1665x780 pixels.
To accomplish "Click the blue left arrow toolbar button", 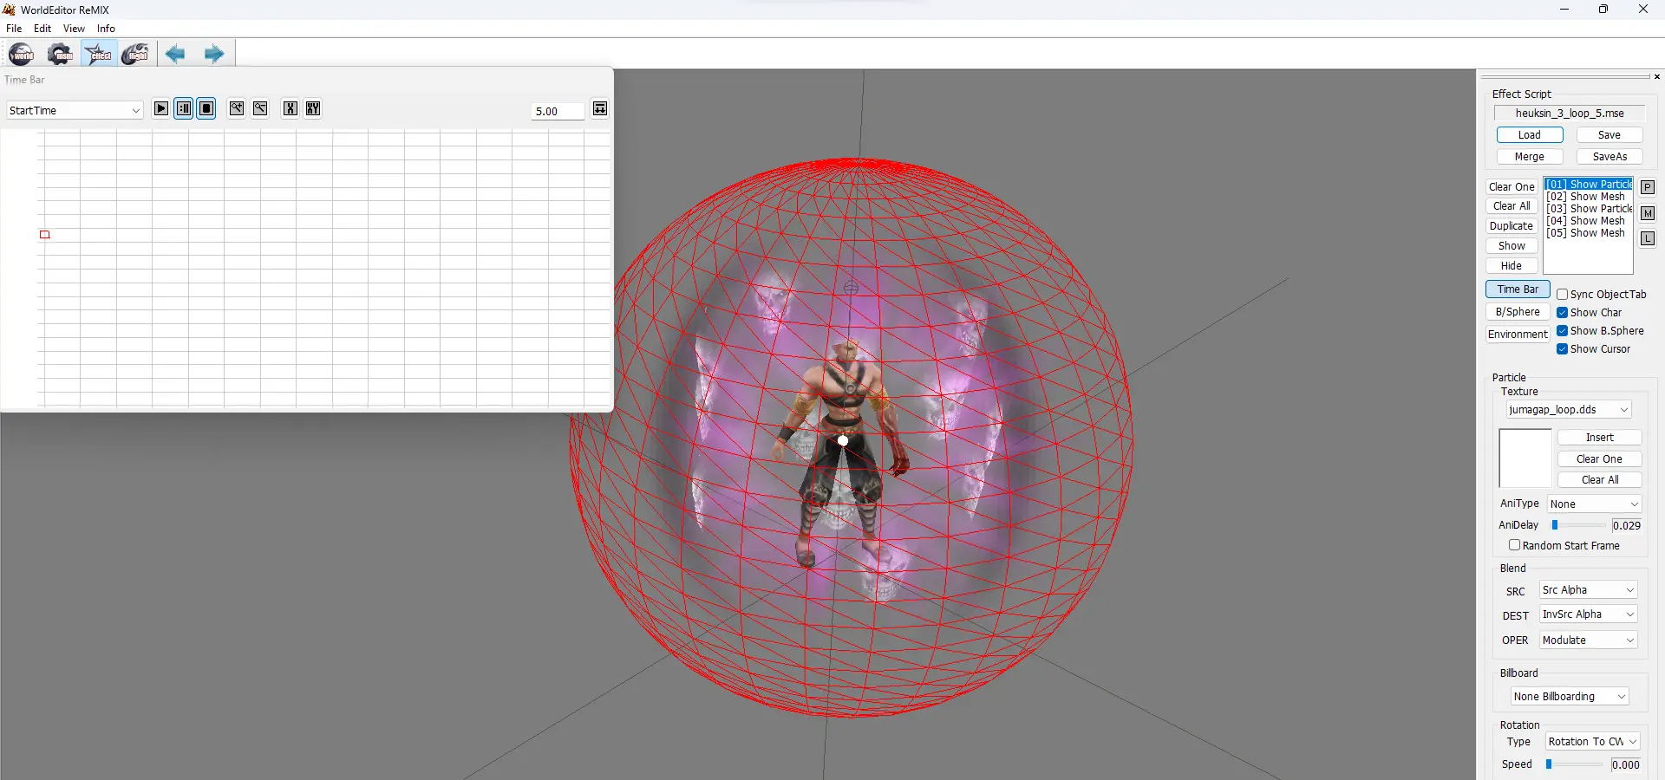I will [x=175, y=55].
